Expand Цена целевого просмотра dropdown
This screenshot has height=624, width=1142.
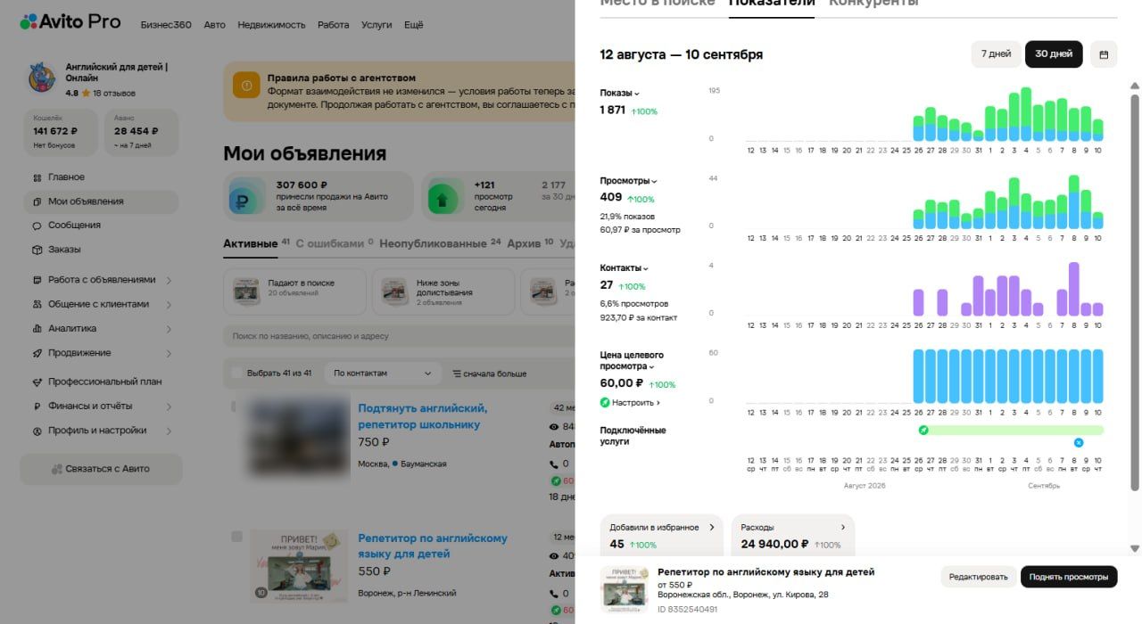coord(632,360)
